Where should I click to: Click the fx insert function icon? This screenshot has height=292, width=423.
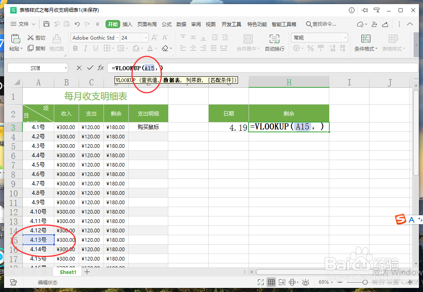[101, 67]
